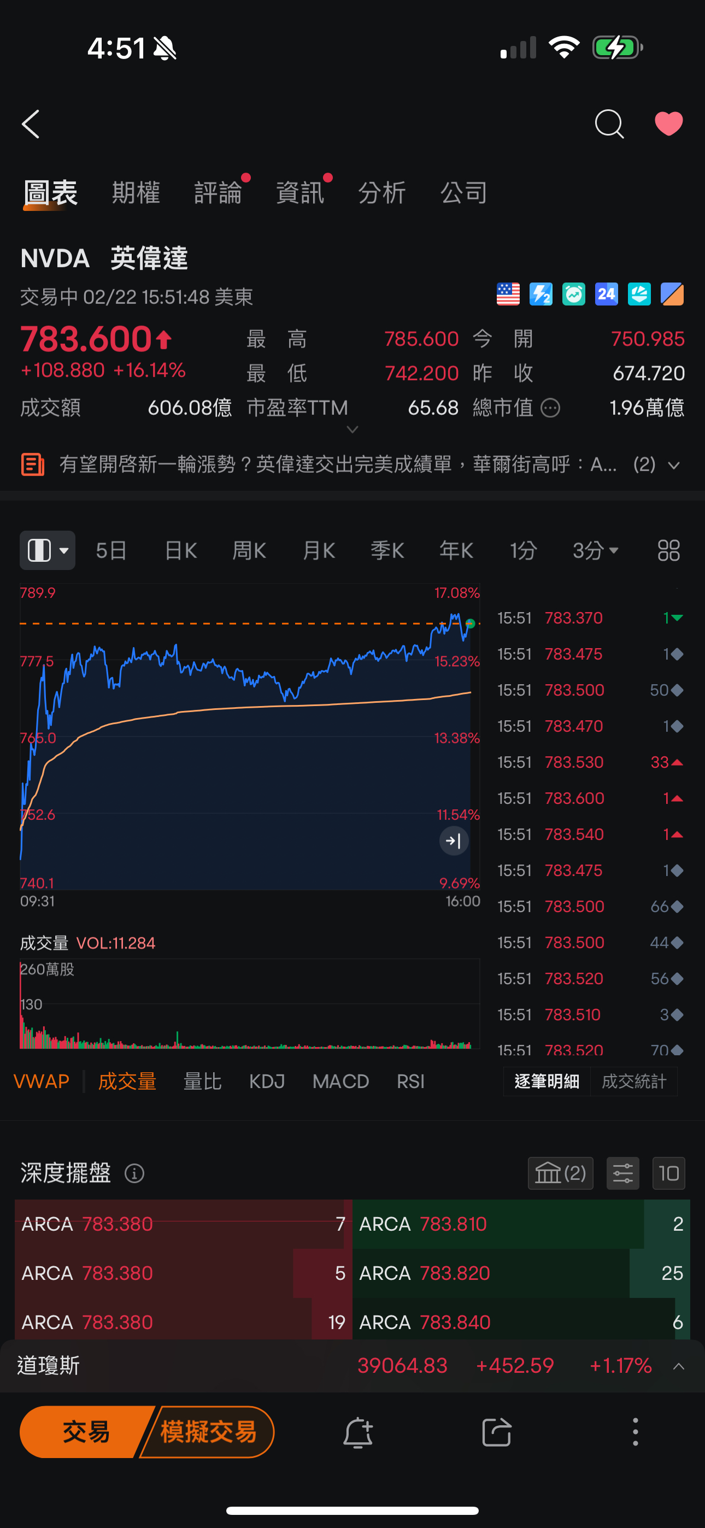This screenshot has width=705, height=1528.
Task: Expand more quote details chevron
Action: click(x=352, y=430)
